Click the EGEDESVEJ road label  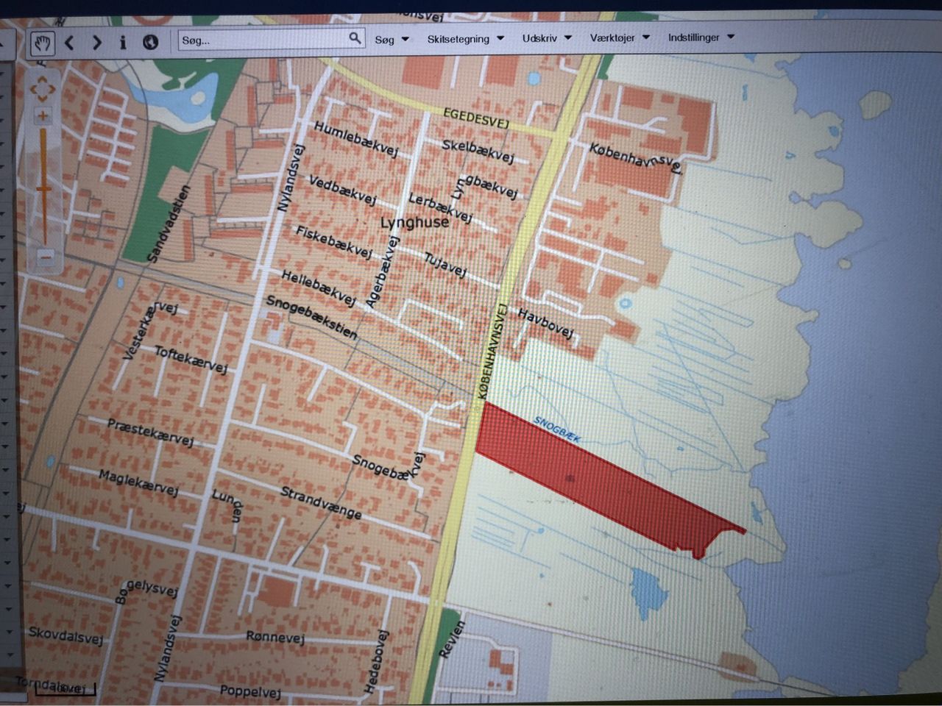[x=476, y=118]
